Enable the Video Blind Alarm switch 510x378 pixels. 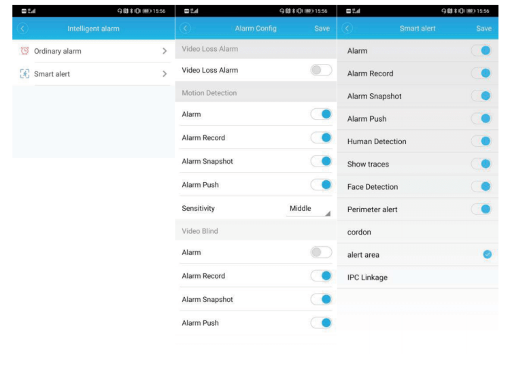tap(321, 252)
